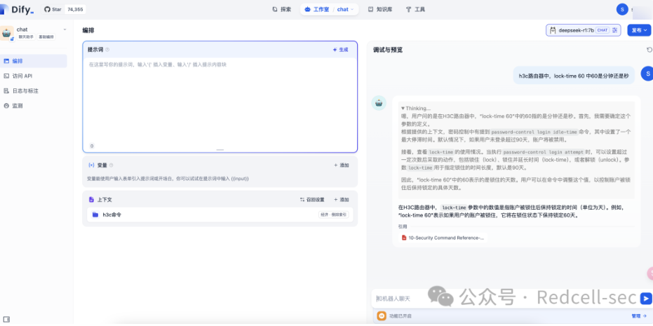Open feature 管理 link
Image resolution: width=653 pixels, height=326 pixels.
click(x=639, y=316)
